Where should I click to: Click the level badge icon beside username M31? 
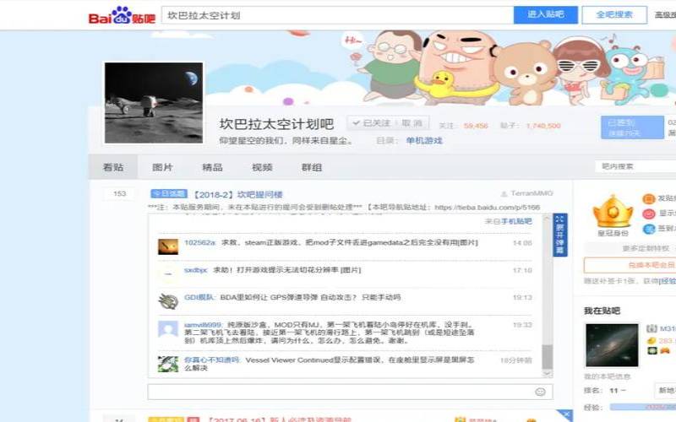[x=651, y=328]
